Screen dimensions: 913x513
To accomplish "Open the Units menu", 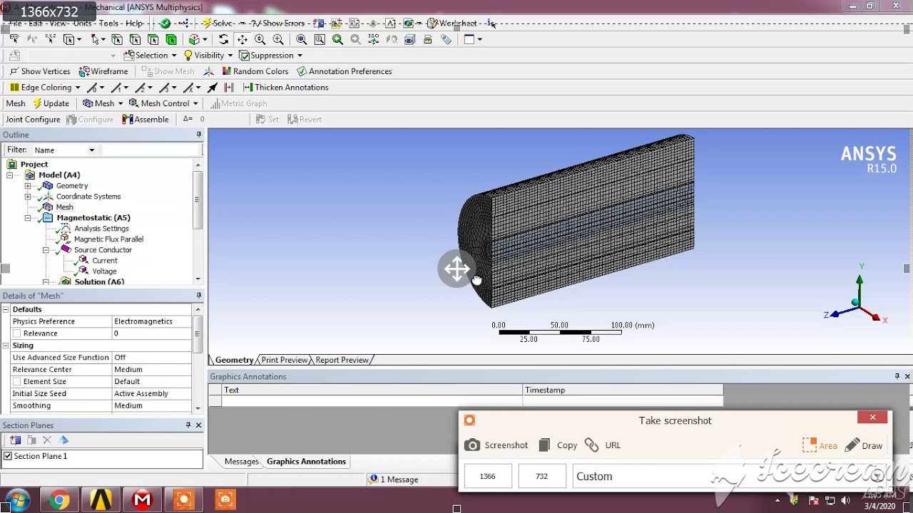I will pyautogui.click(x=83, y=24).
